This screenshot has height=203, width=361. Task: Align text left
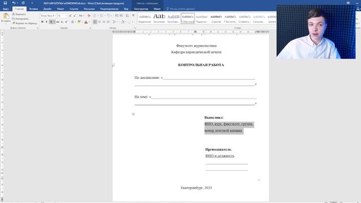[95, 22]
